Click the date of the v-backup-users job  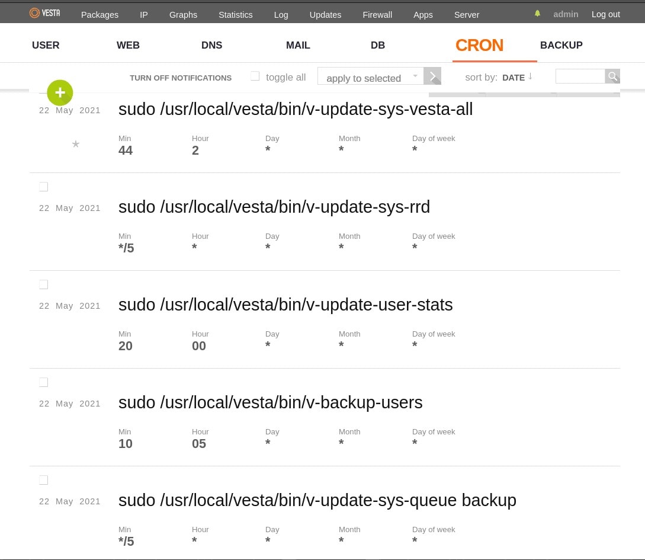pyautogui.click(x=69, y=404)
